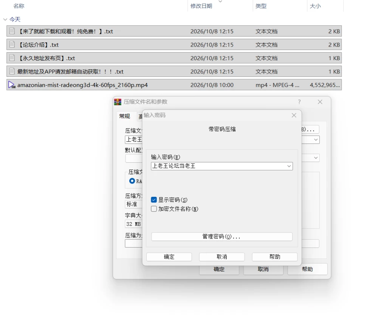Expand the archive name dropdown in background dialog
The height and width of the screenshot is (324, 378).
pyautogui.click(x=316, y=140)
